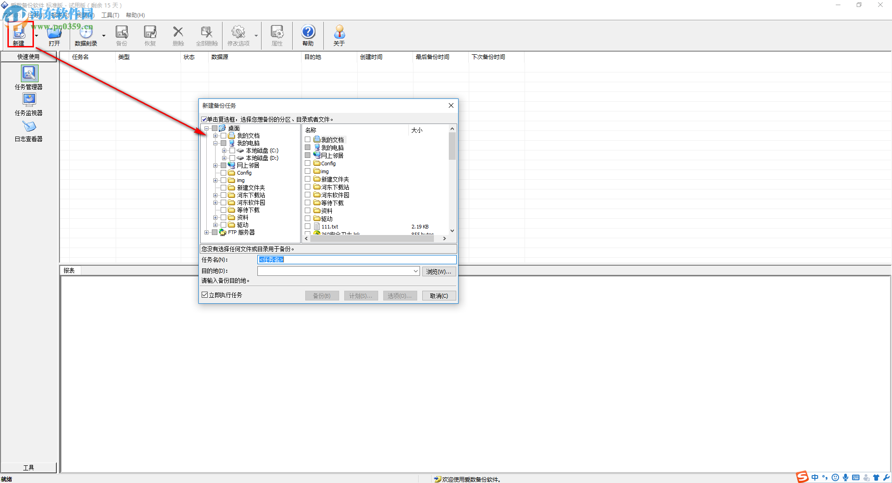Click the 取消(C) button
This screenshot has width=892, height=483.
point(439,296)
